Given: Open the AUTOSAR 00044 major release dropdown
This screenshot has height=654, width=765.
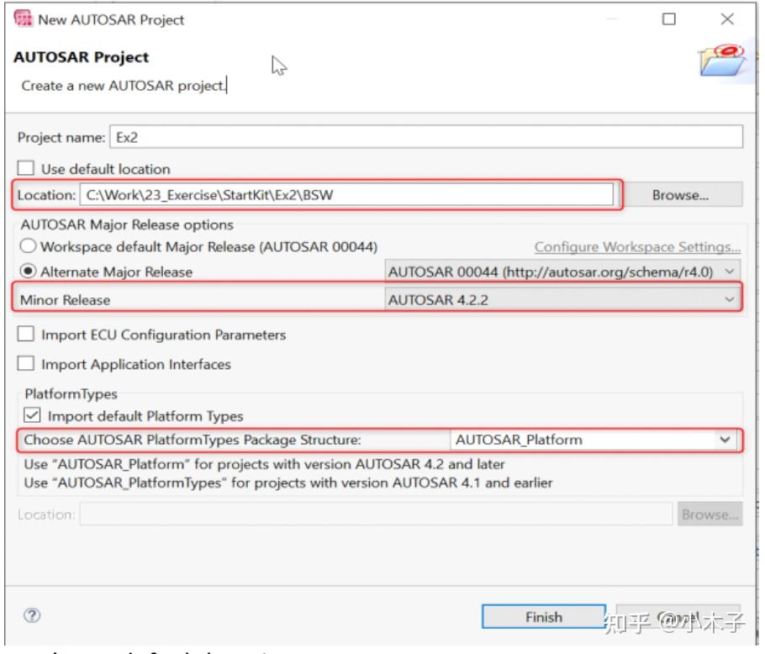Looking at the screenshot, I should tap(562, 272).
